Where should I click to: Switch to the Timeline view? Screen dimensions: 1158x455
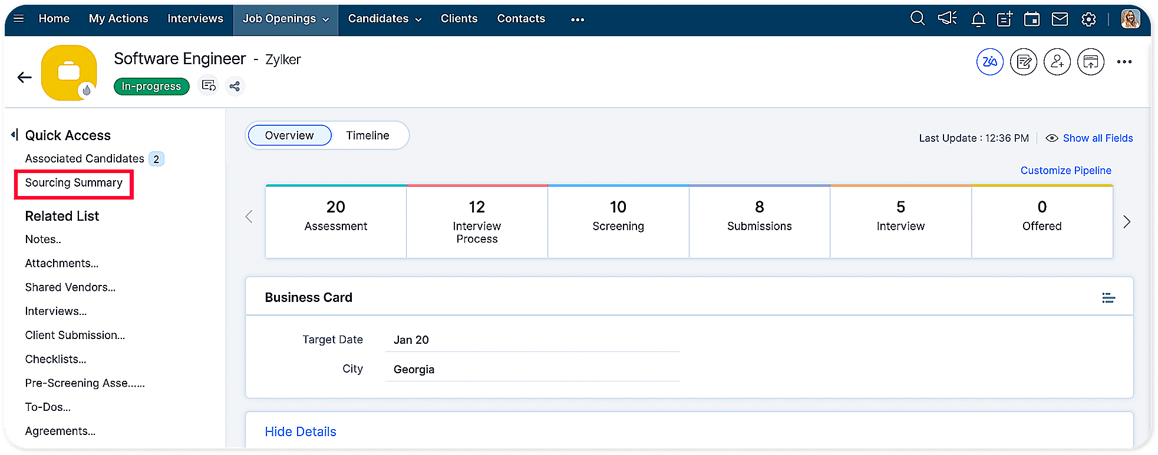coord(368,135)
